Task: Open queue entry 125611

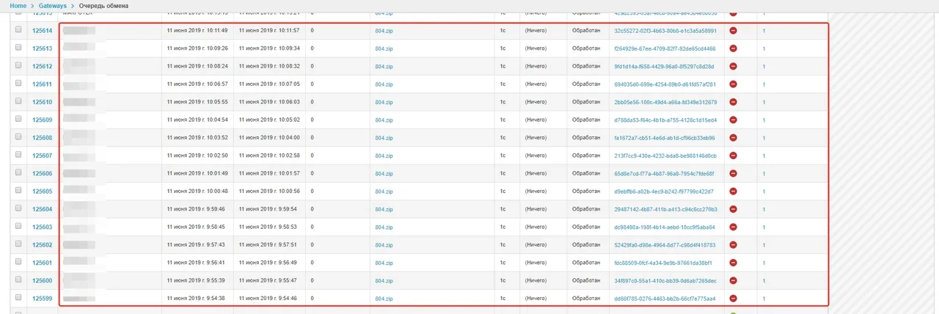Action: click(42, 84)
